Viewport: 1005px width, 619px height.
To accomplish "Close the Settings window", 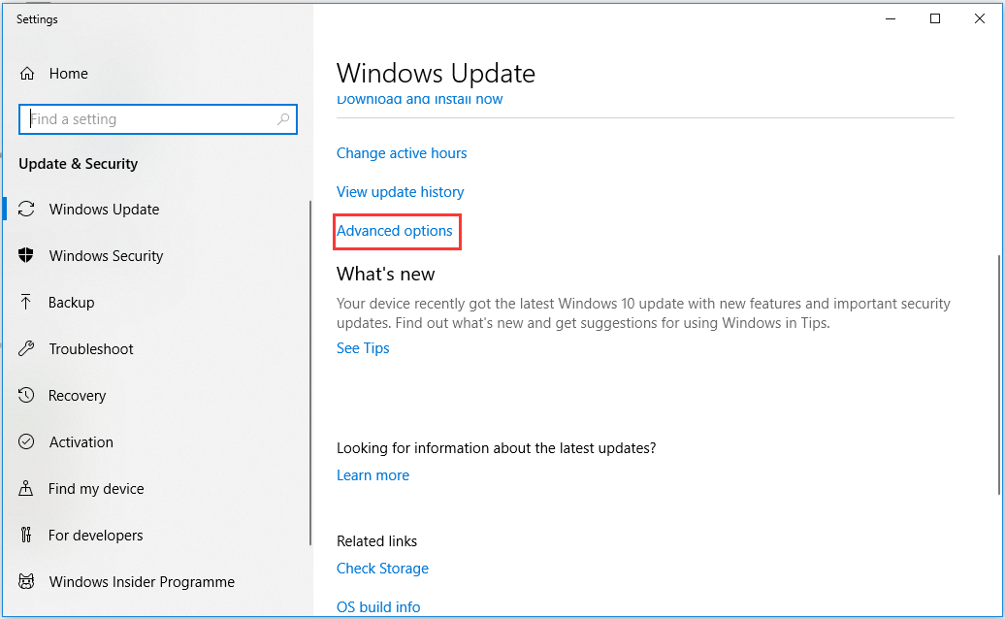I will point(980,19).
